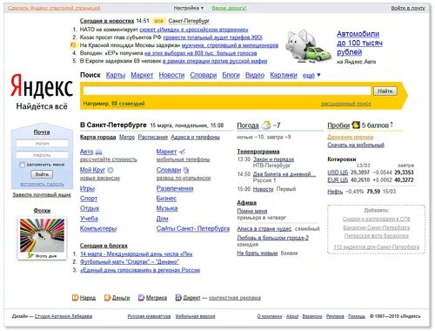Image resolution: width=435 pixels, height=331 pixels.
Task: Open Закон и порядок TV listing
Action: pos(274,159)
